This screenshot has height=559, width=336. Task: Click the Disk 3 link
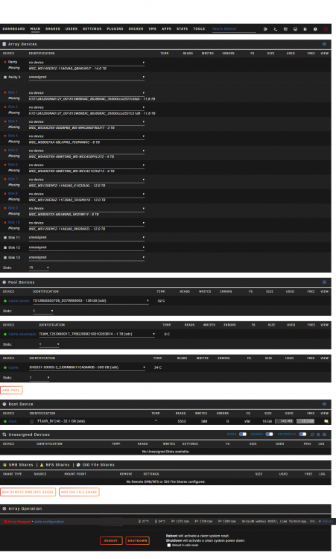(x=13, y=121)
